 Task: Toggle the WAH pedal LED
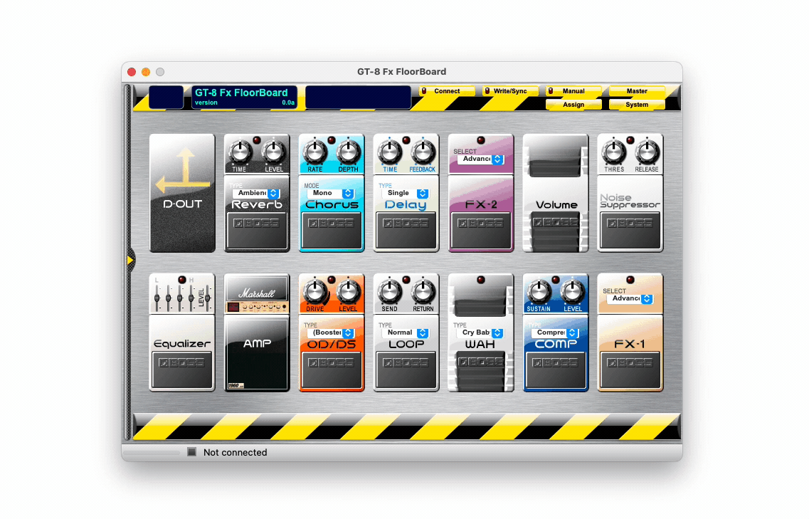coord(481,279)
